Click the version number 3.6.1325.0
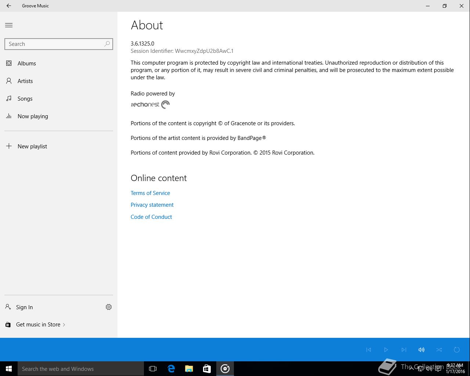The height and width of the screenshot is (376, 470). pyautogui.click(x=142, y=44)
